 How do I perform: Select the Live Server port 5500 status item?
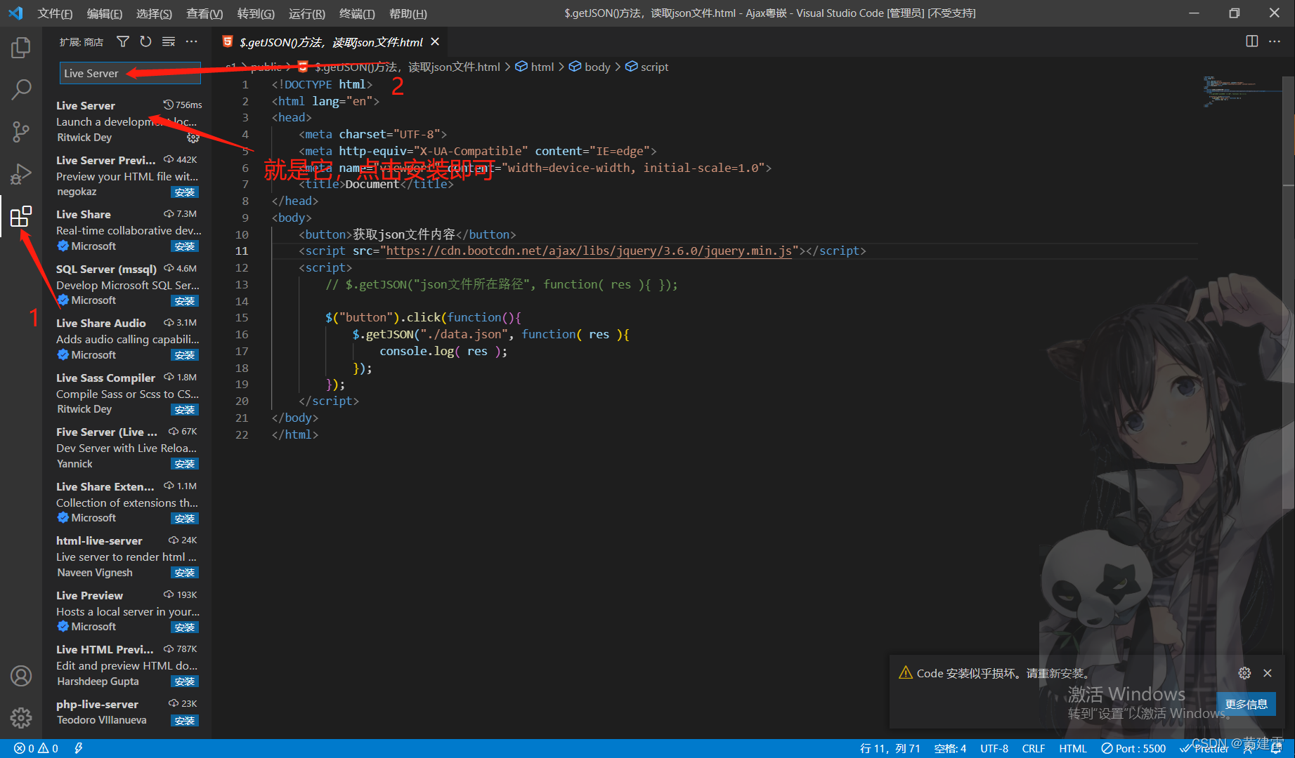pos(1133,748)
